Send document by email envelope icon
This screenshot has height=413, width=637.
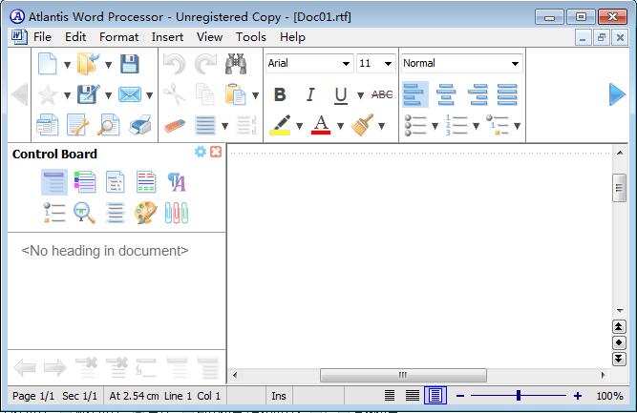(130, 95)
